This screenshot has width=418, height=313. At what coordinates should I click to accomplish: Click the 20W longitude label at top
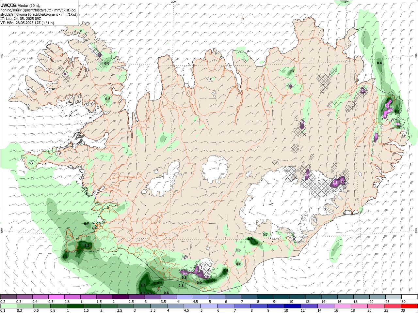[x=174, y=2]
